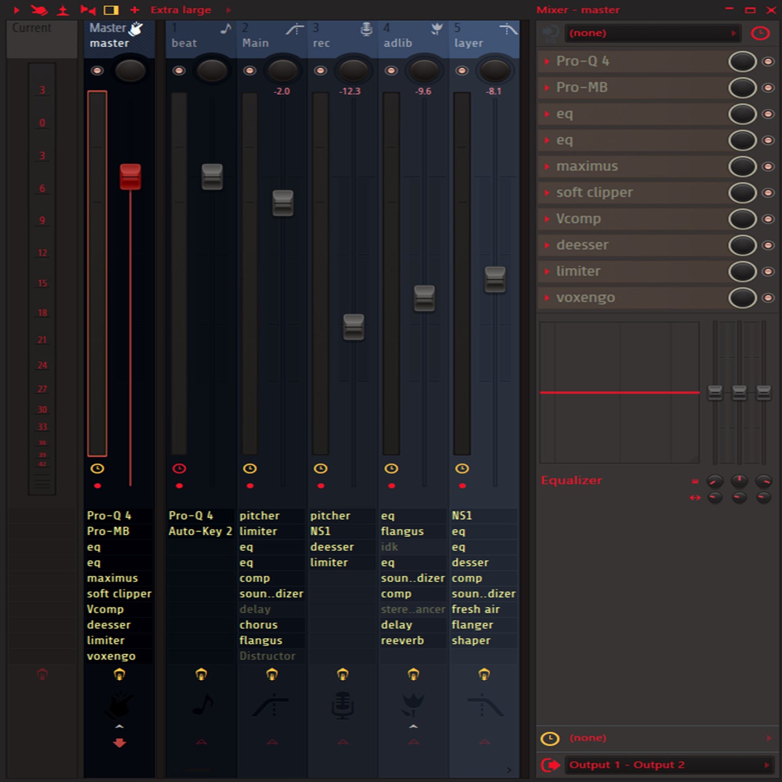Click the flower icon under adlib track
The image size is (782, 782).
pos(413,705)
